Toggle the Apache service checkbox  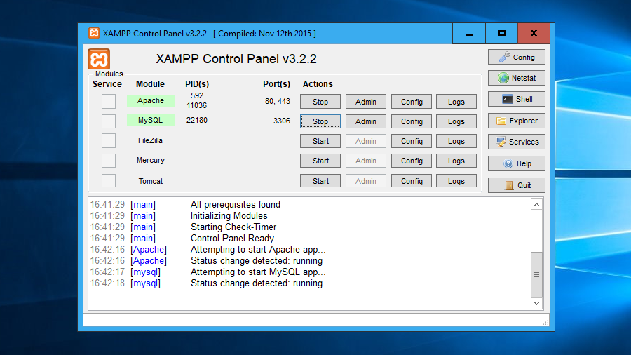[x=109, y=102]
